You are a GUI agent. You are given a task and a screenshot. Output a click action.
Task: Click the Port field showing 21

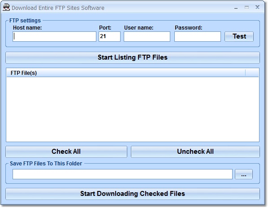tap(109, 36)
